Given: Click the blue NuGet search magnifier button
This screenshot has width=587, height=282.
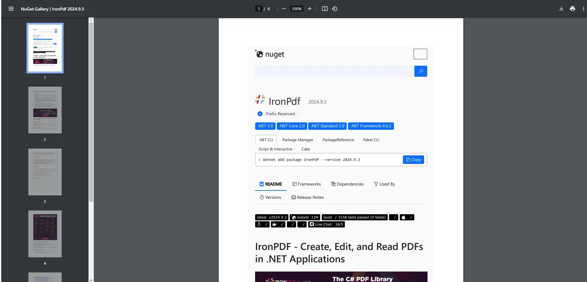Looking at the screenshot, I should point(421,71).
